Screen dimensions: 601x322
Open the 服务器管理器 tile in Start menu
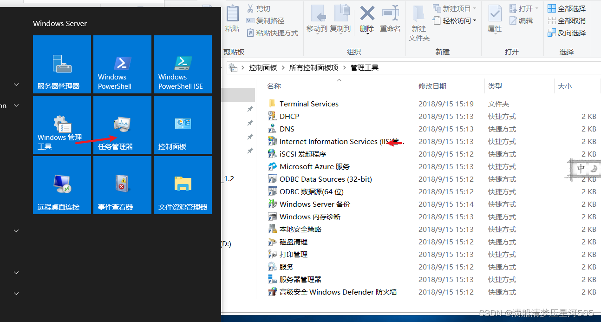pos(62,65)
